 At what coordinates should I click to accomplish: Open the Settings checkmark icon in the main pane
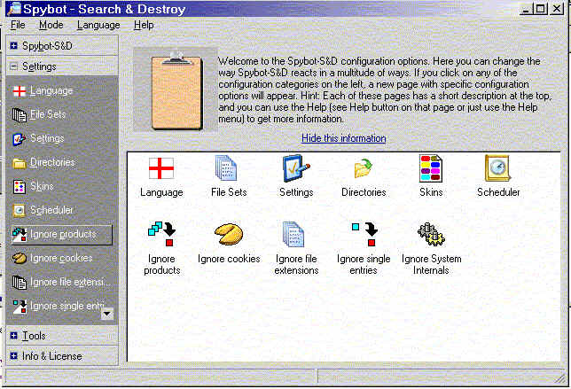point(296,167)
